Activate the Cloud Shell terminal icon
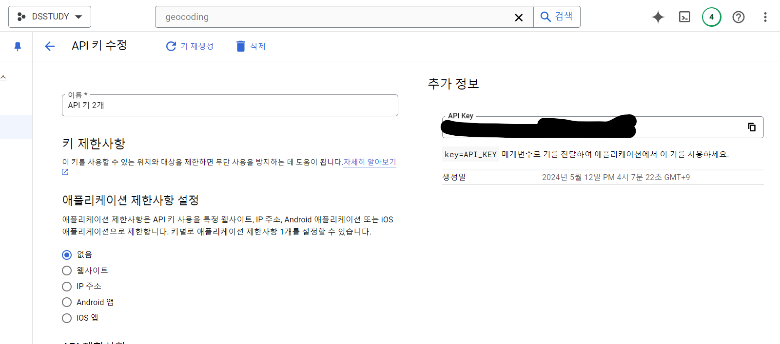The image size is (780, 344). click(684, 17)
